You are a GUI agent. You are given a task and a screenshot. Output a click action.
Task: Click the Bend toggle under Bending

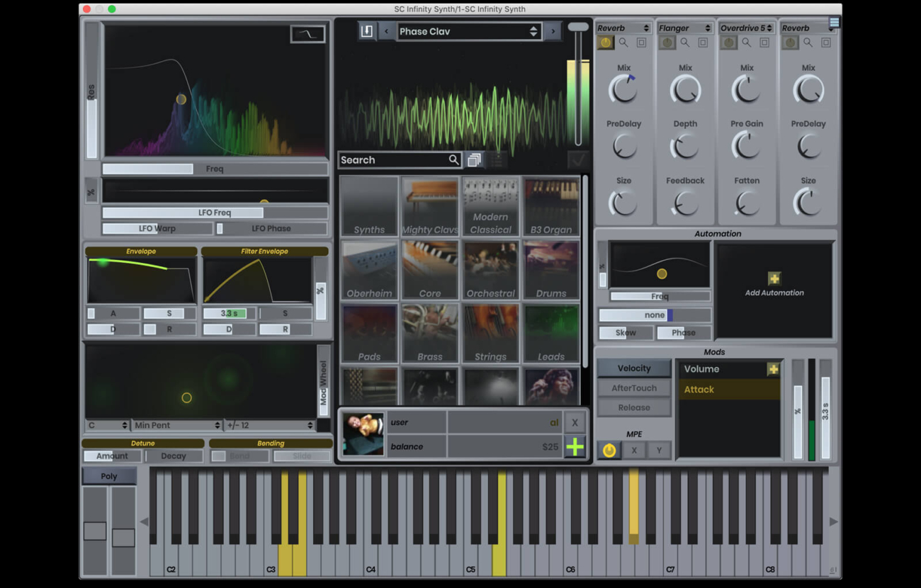pos(239,456)
